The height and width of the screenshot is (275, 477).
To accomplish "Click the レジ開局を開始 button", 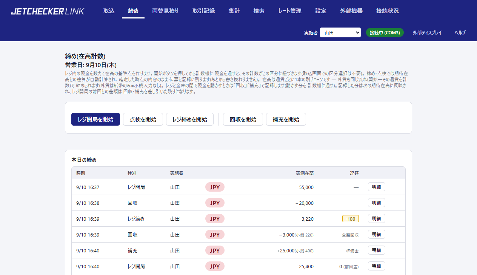I will click(95, 119).
